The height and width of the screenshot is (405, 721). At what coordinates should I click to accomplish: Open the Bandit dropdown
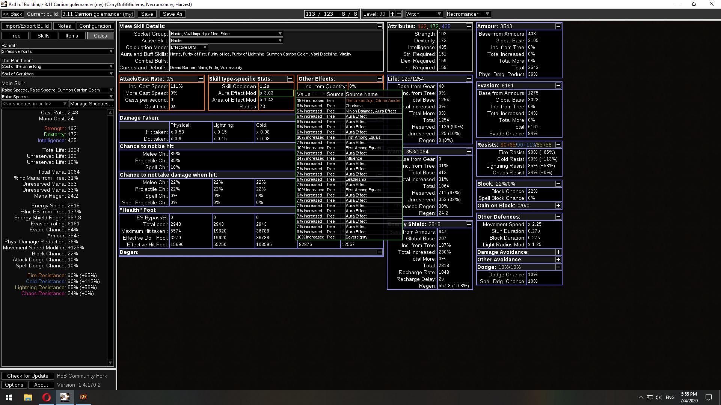click(x=57, y=51)
